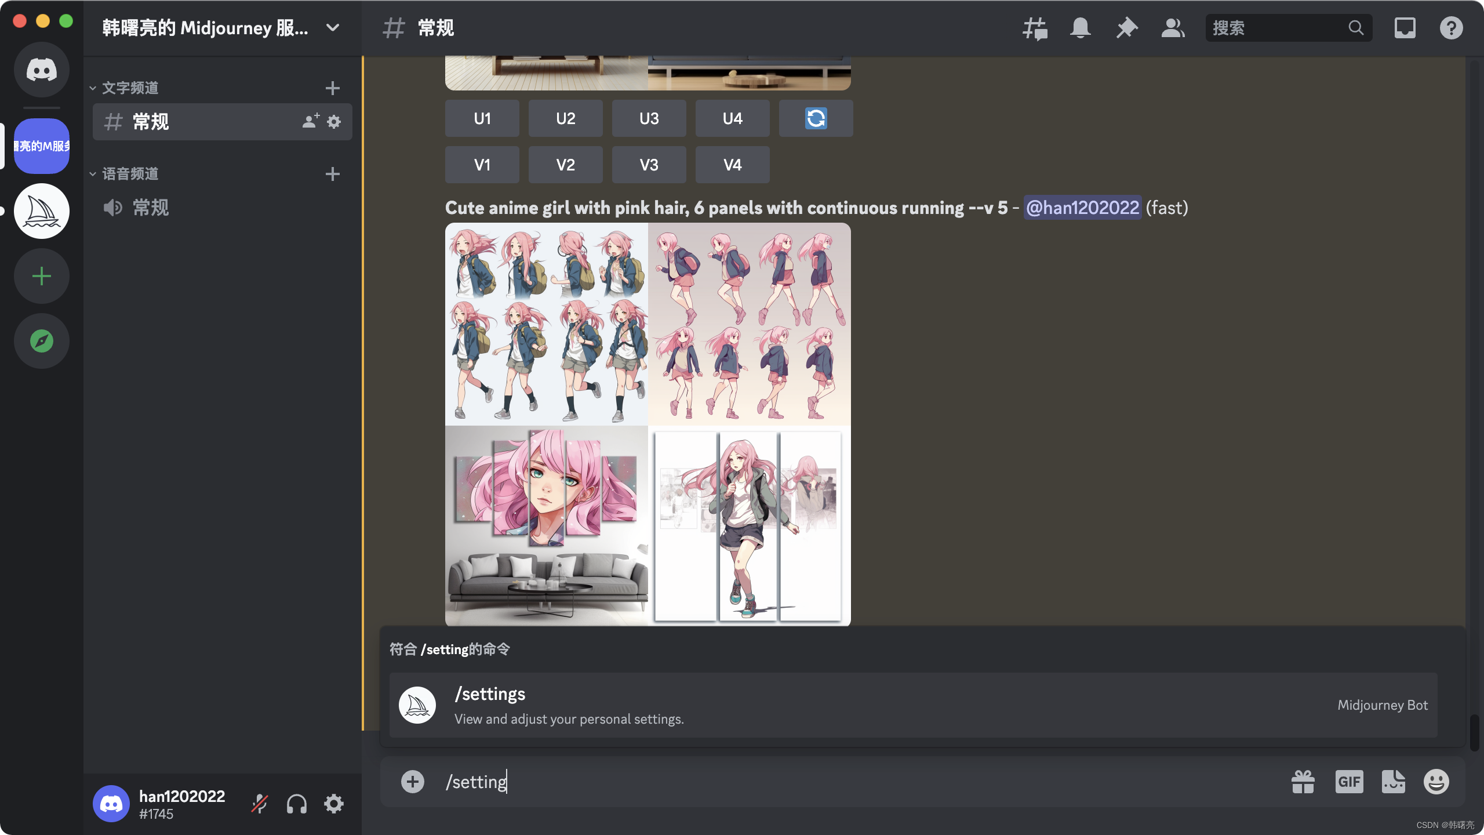Image resolution: width=1484 pixels, height=835 pixels.
Task: Open the sticker picker
Action: pos(1394,782)
